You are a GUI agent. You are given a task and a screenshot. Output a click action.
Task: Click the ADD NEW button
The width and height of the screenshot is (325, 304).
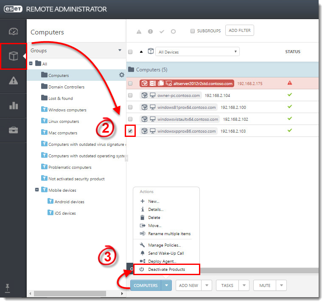[189, 285]
